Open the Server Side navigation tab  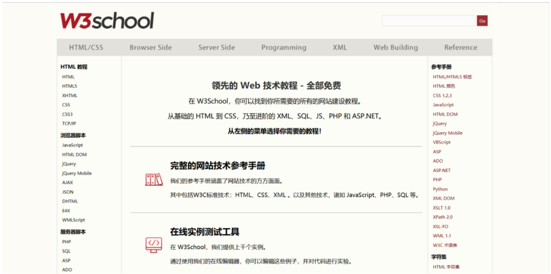216,47
